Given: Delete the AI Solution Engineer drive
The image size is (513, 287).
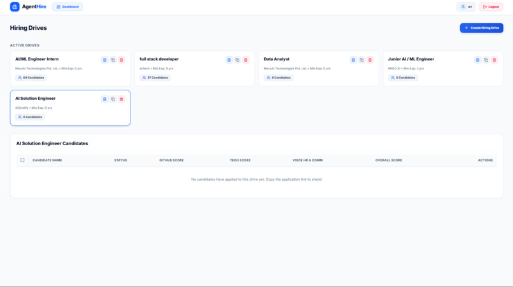Looking at the screenshot, I should tap(122, 99).
